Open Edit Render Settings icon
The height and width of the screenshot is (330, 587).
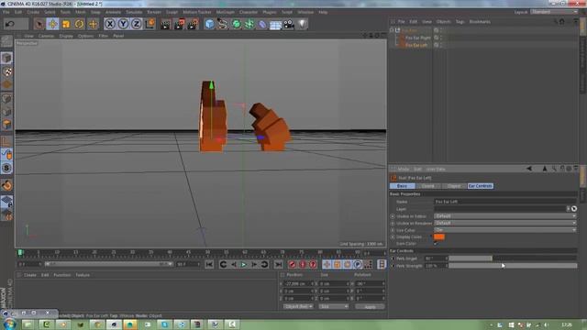(193, 25)
